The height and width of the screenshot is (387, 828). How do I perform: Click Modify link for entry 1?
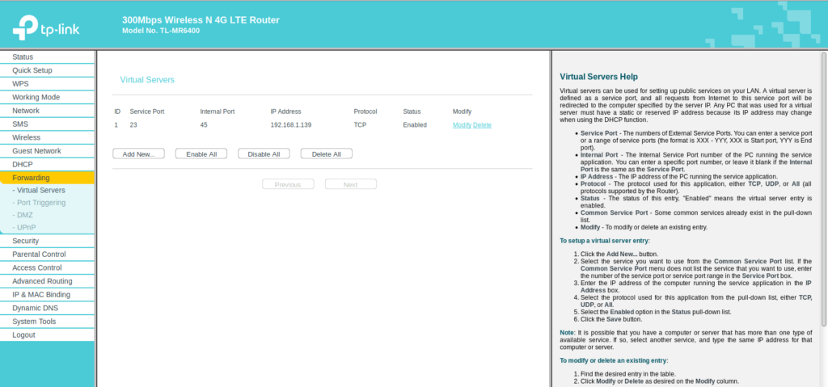click(x=462, y=125)
